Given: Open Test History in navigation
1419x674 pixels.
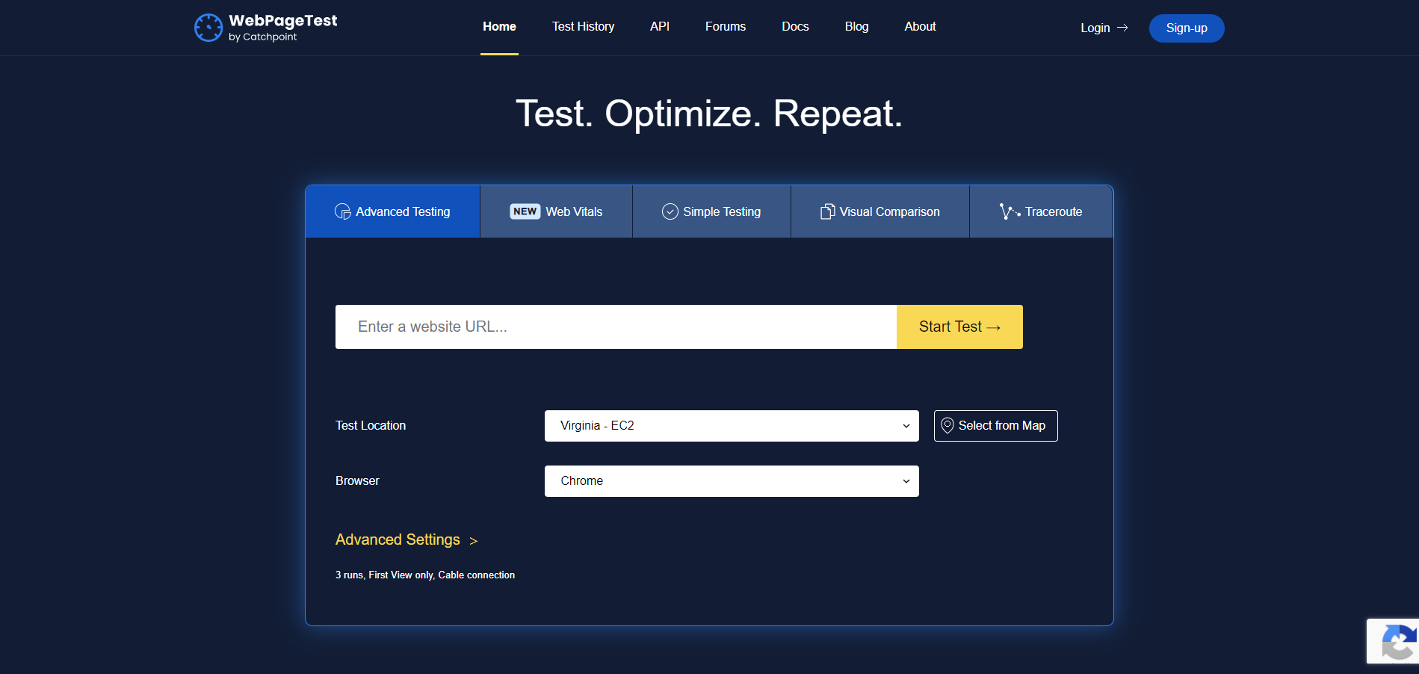Looking at the screenshot, I should coord(583,27).
